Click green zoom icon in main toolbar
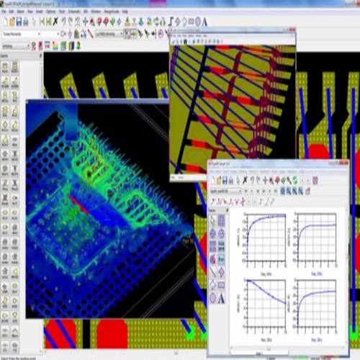360x360 pixels. click(x=113, y=22)
